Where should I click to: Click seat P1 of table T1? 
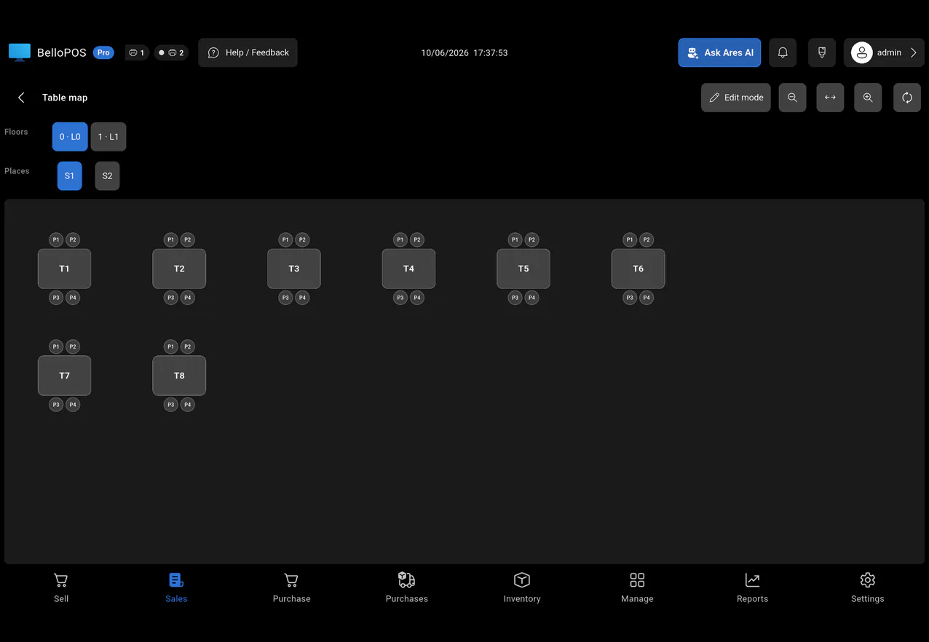pyautogui.click(x=56, y=239)
